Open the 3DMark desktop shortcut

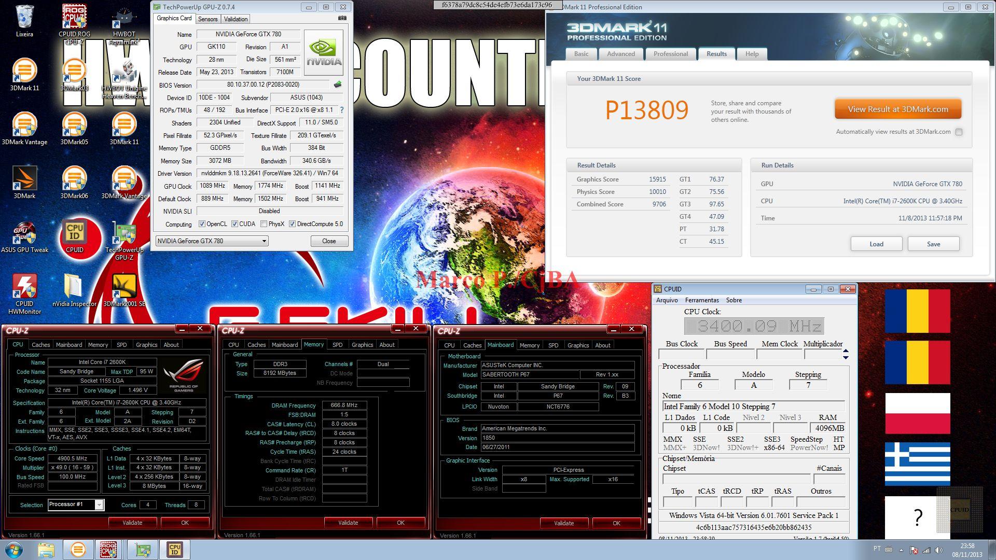click(24, 182)
